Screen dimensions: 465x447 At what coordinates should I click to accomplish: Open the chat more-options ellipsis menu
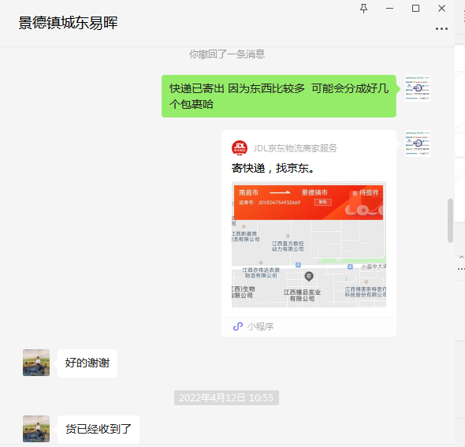pyautogui.click(x=441, y=28)
